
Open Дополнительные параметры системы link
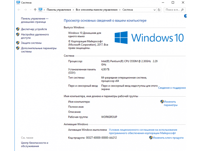coord(39,50)
